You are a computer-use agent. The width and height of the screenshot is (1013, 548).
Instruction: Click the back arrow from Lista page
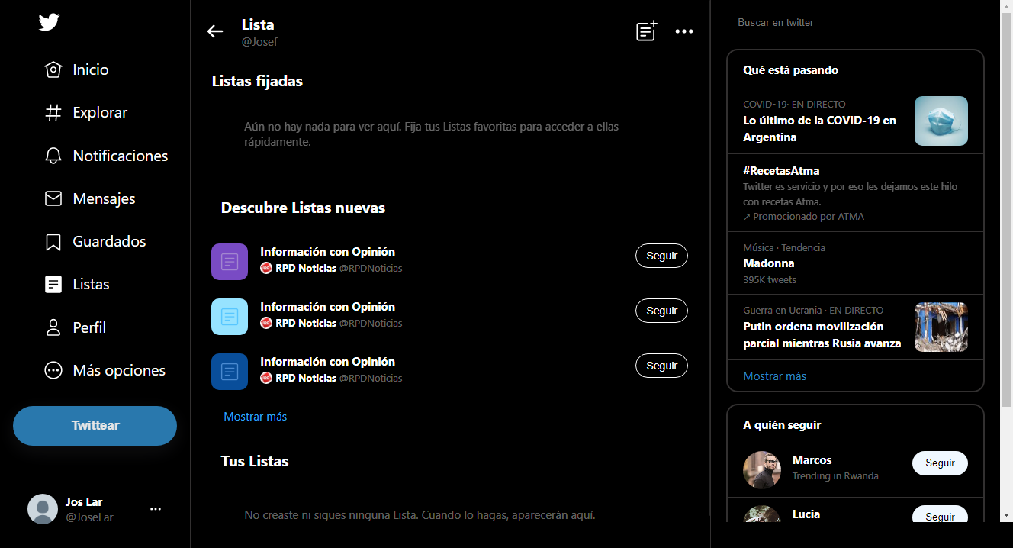[x=215, y=31]
